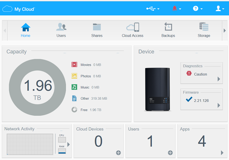
Task: Open the Apps panel arrow
Action: 222,153
